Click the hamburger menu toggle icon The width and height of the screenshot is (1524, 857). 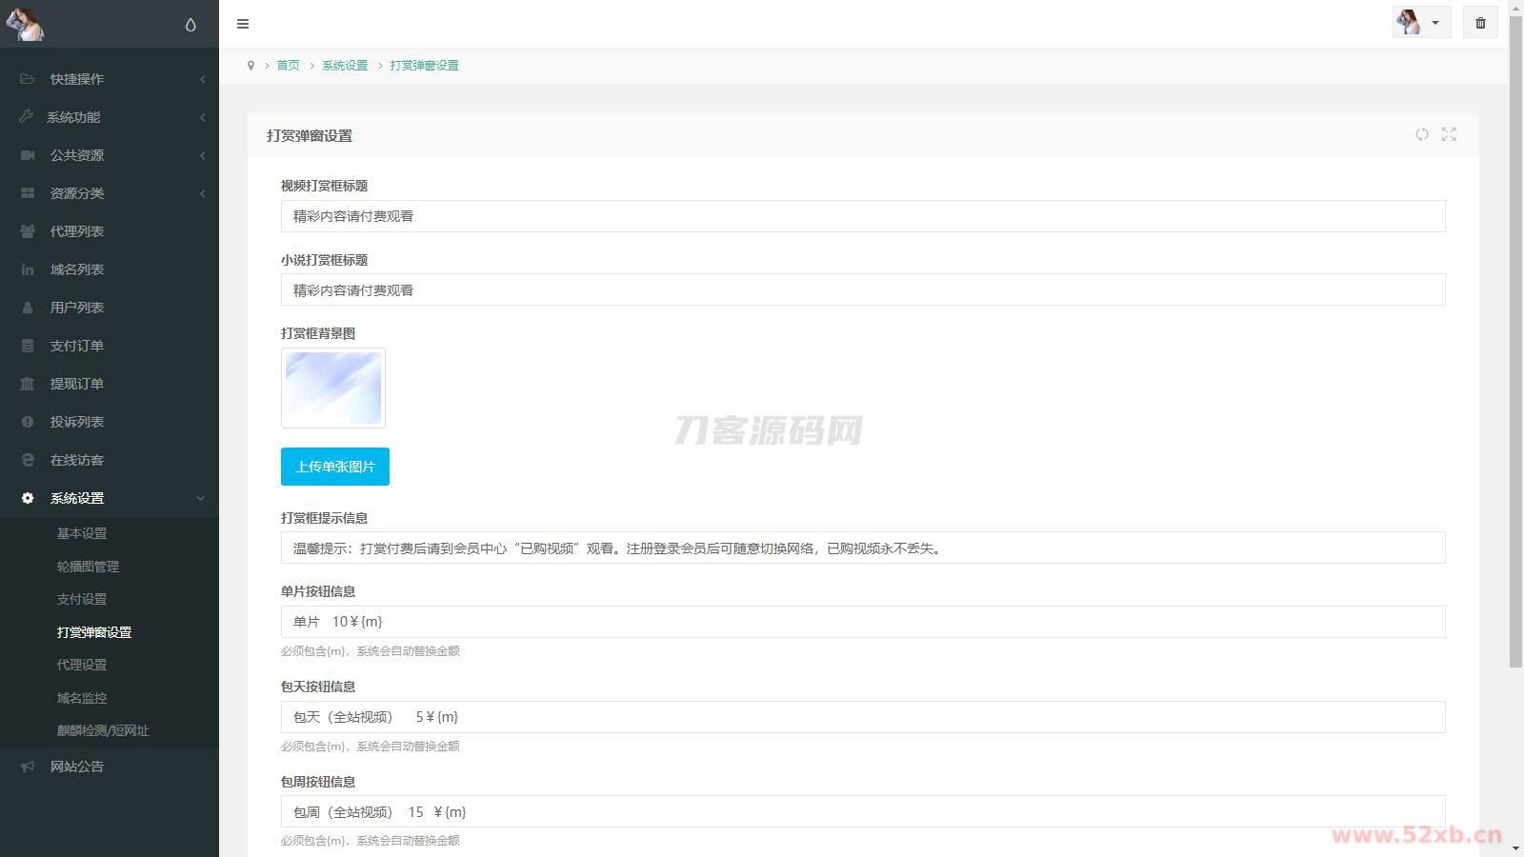click(243, 24)
